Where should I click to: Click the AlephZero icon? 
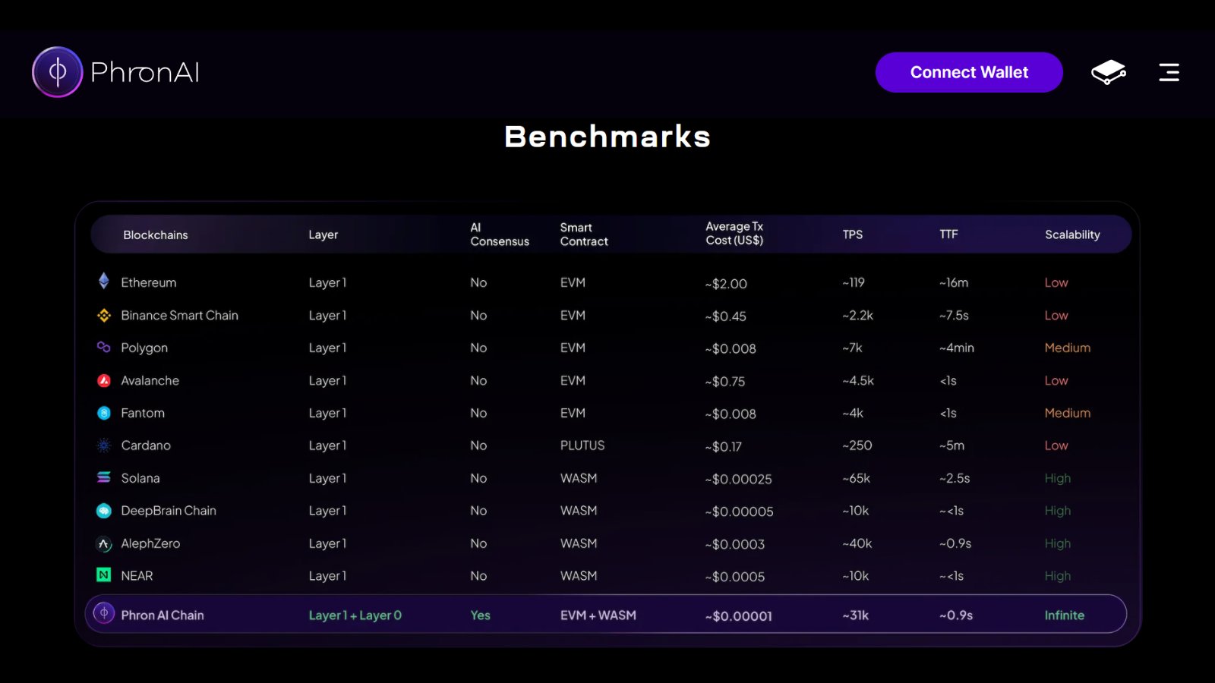[x=104, y=543]
